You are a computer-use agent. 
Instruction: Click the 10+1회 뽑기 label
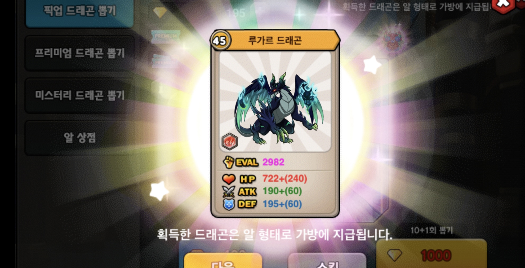431,230
